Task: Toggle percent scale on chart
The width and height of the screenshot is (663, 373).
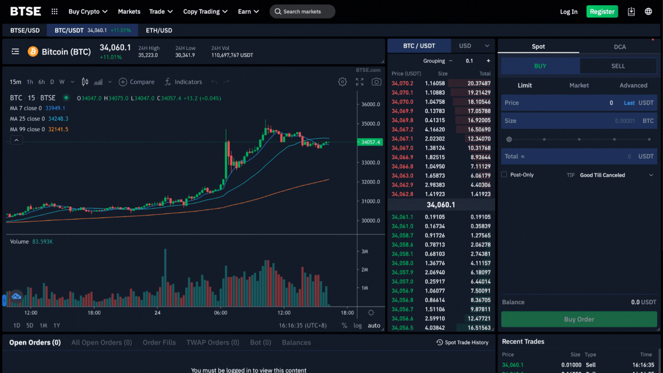Action: 344,326
